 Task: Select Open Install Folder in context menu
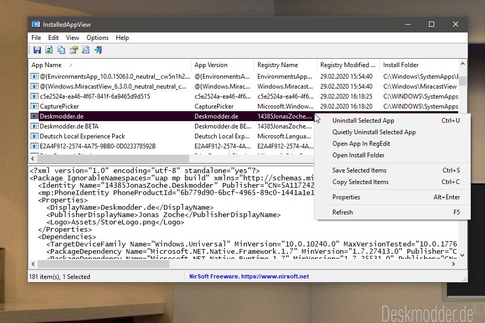click(392, 155)
